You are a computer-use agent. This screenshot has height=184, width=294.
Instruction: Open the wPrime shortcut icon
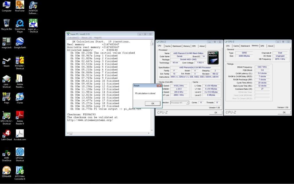coord(20,155)
